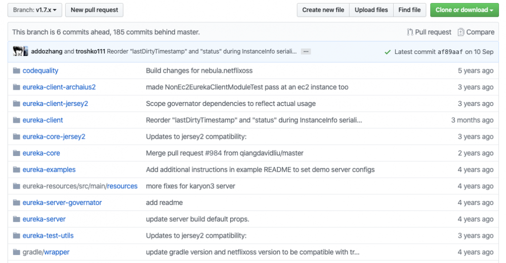
Task: Click the Find file button
Action: pos(409,10)
